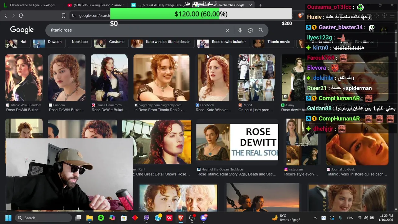Open 'Rose Titanic: Real Story, Age, Death' link
Image resolution: width=398 pixels, height=224 pixels.
click(x=237, y=174)
